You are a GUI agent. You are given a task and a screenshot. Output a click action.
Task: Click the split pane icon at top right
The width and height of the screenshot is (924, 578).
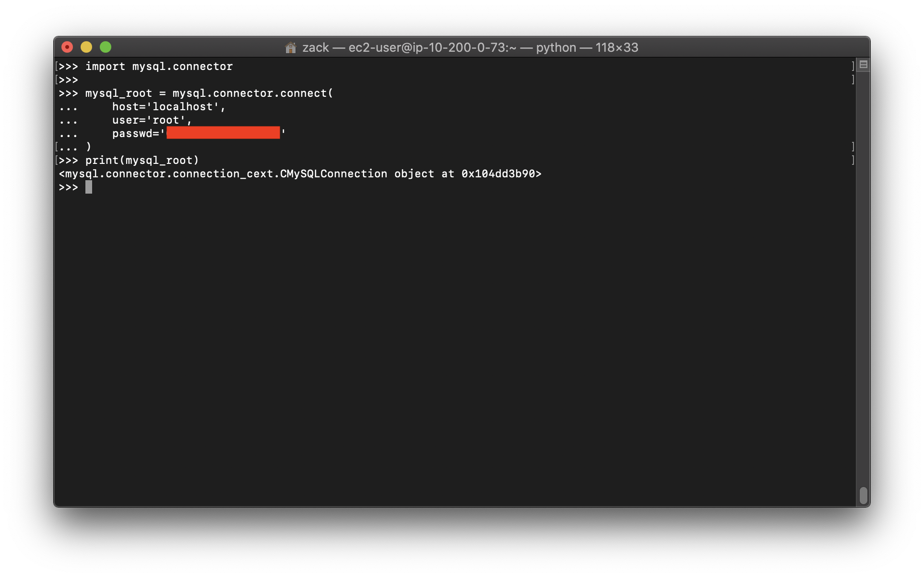point(863,65)
